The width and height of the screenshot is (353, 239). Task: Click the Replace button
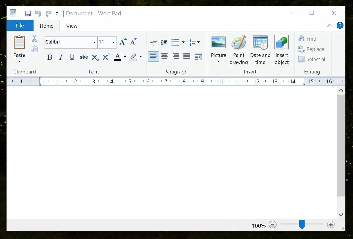pyautogui.click(x=311, y=49)
